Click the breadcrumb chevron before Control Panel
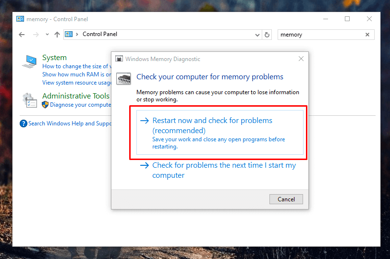Screen dimensions: 390x259 pyautogui.click(x=77, y=34)
